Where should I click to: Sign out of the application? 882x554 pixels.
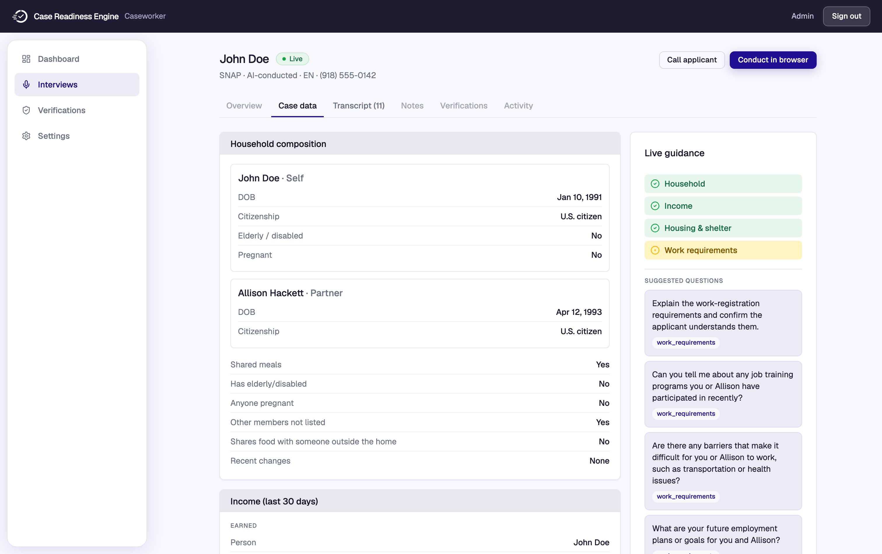(846, 16)
